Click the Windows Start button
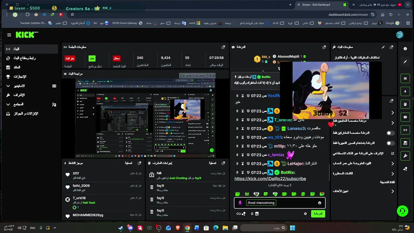The image size is (414, 233). click(292, 228)
